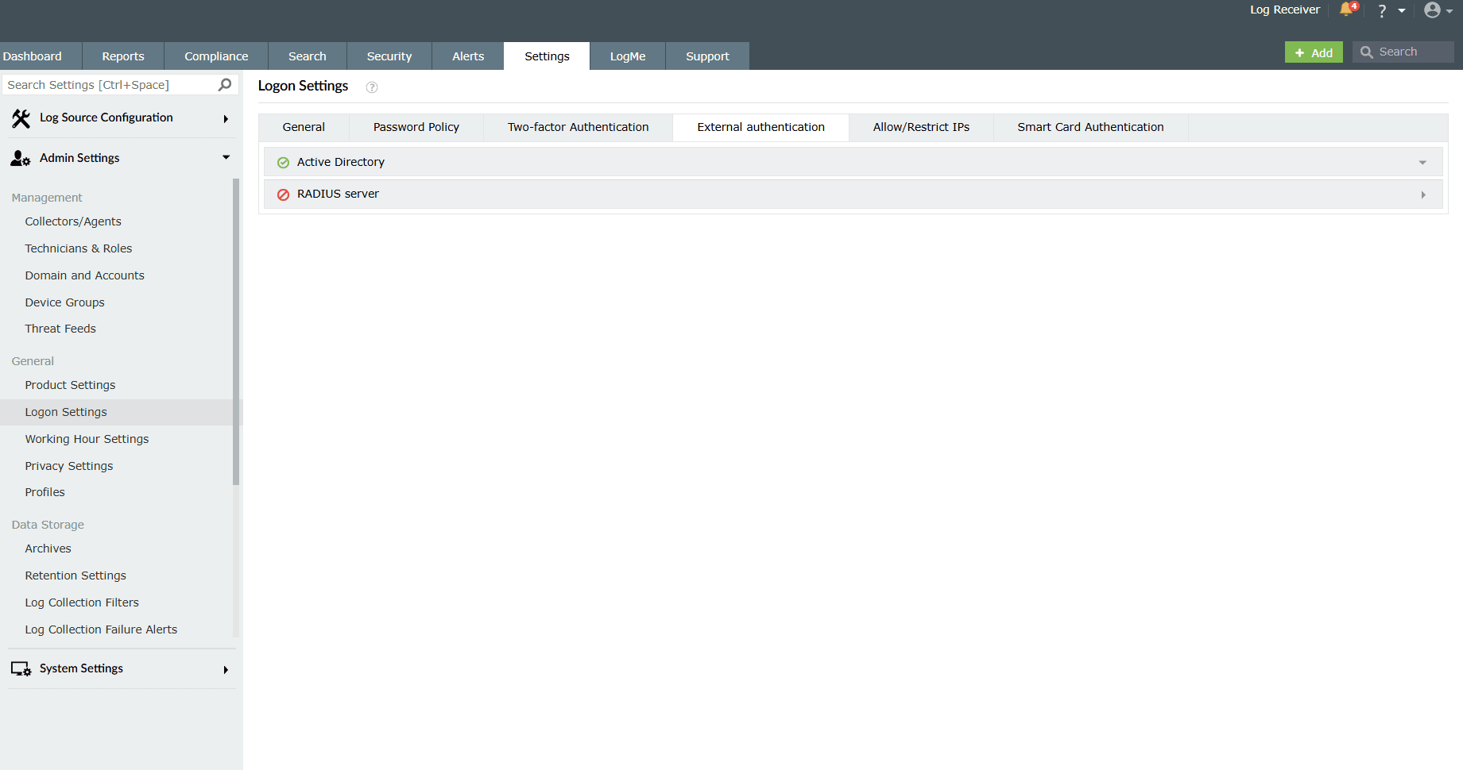Open Archives under Data Storage
Viewport: 1463px width, 770px height.
tap(48, 549)
